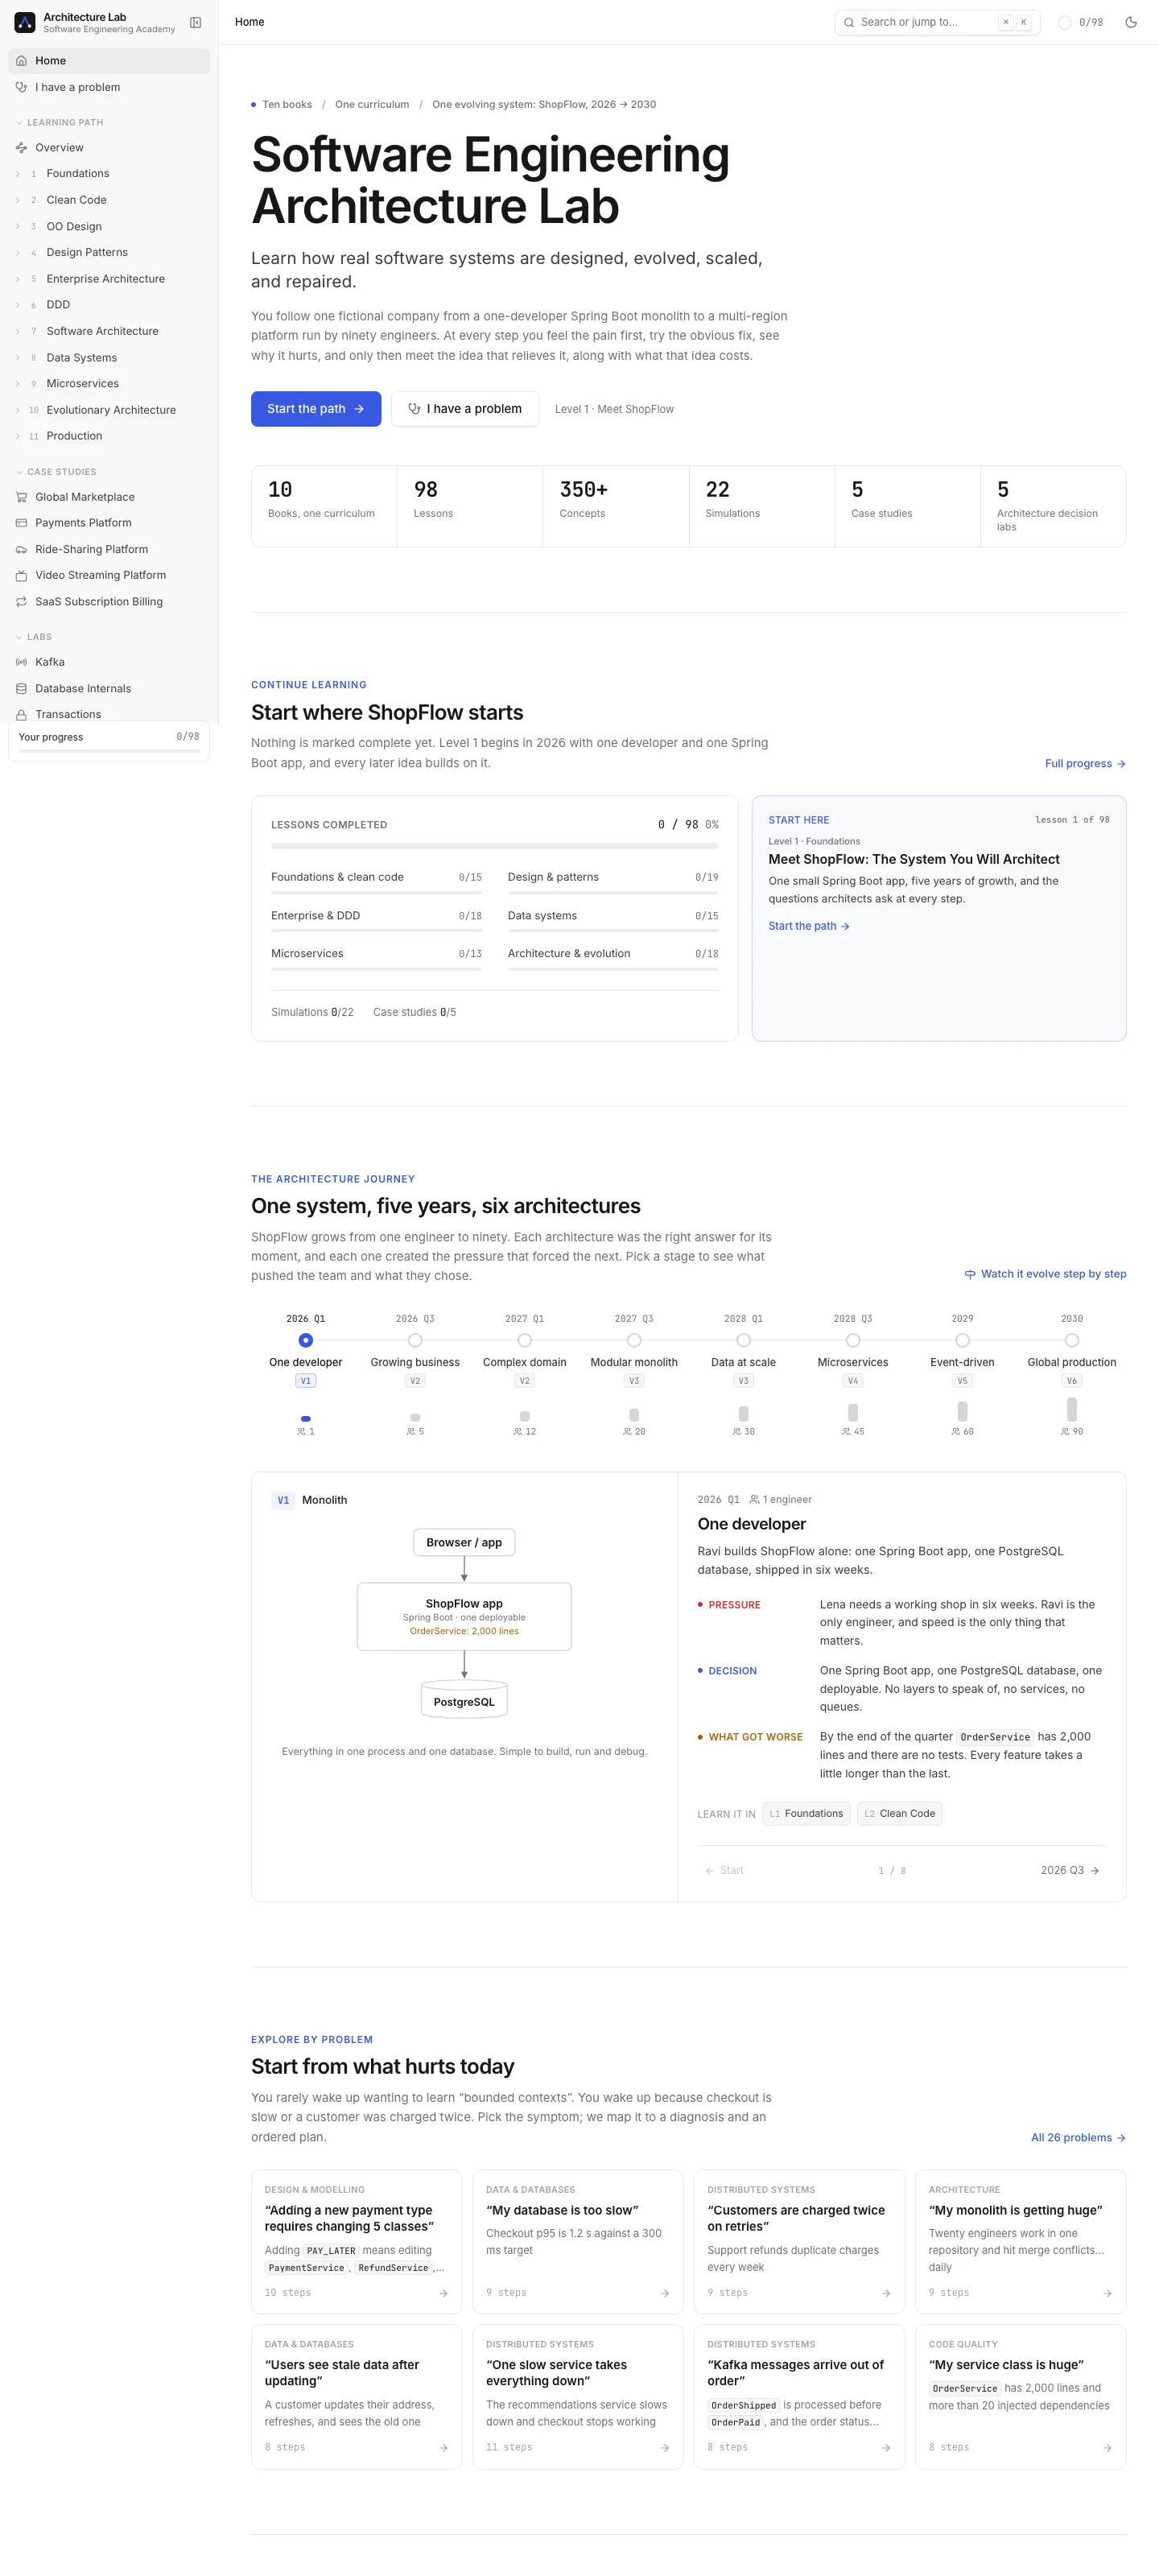Select the 2026 Q1 One developer stage dot
Screen dimensions: 1159x2576
[306, 1340]
